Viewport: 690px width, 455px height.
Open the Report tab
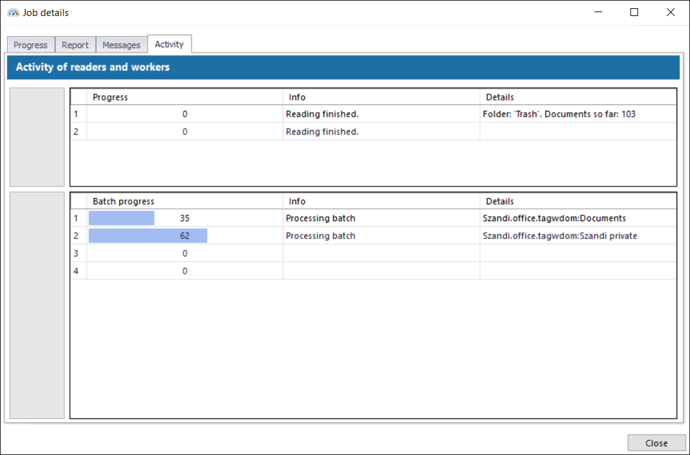(75, 45)
